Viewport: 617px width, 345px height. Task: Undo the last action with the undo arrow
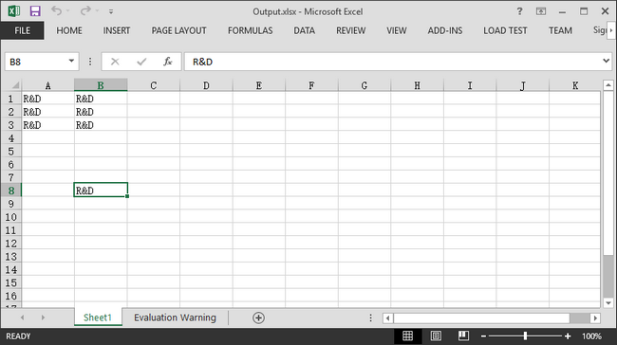pyautogui.click(x=56, y=11)
